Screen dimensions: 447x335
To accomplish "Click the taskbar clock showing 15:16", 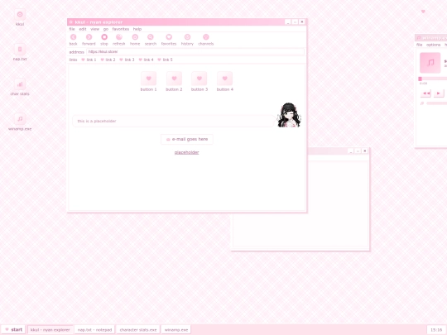I will 436,329.
